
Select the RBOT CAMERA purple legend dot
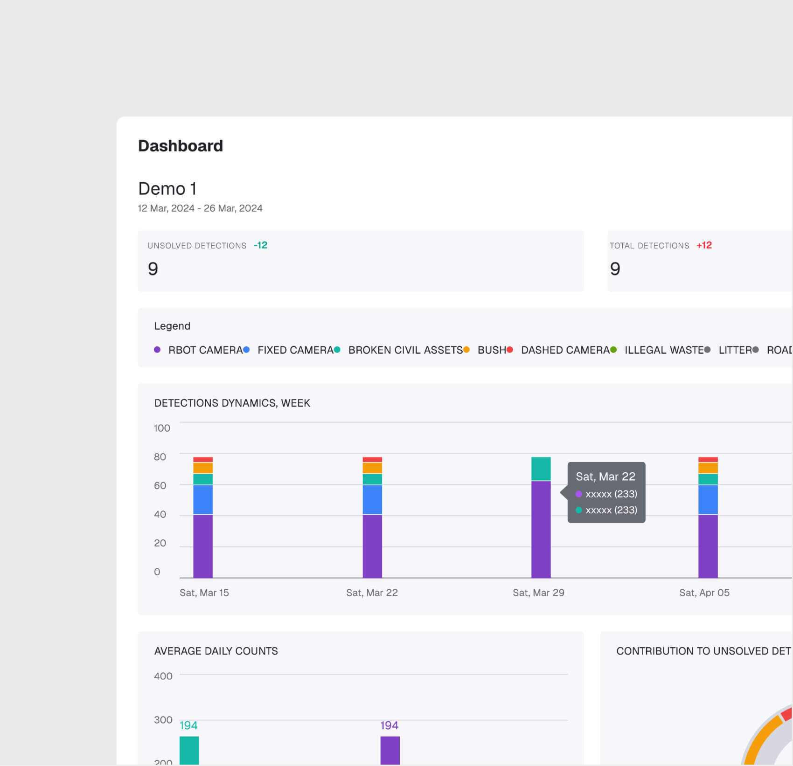[x=157, y=350]
